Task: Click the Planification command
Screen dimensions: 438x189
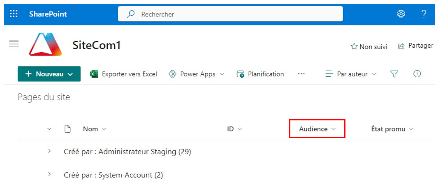Action: point(260,74)
